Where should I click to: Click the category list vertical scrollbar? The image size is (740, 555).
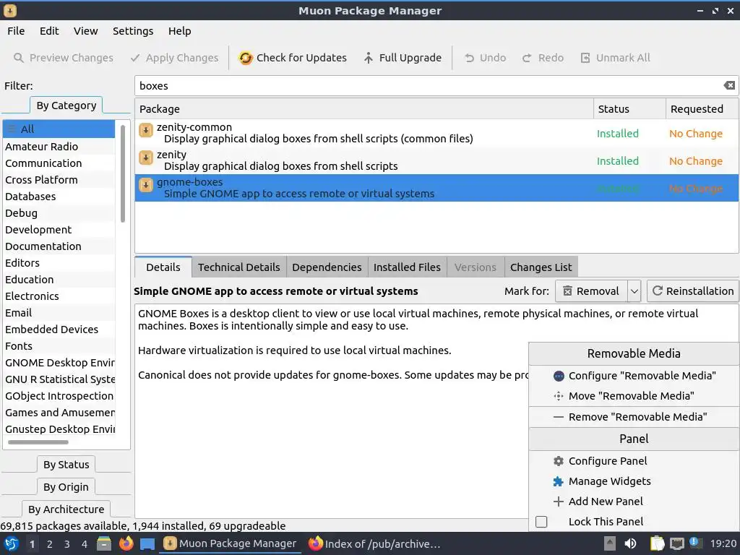[x=123, y=173]
